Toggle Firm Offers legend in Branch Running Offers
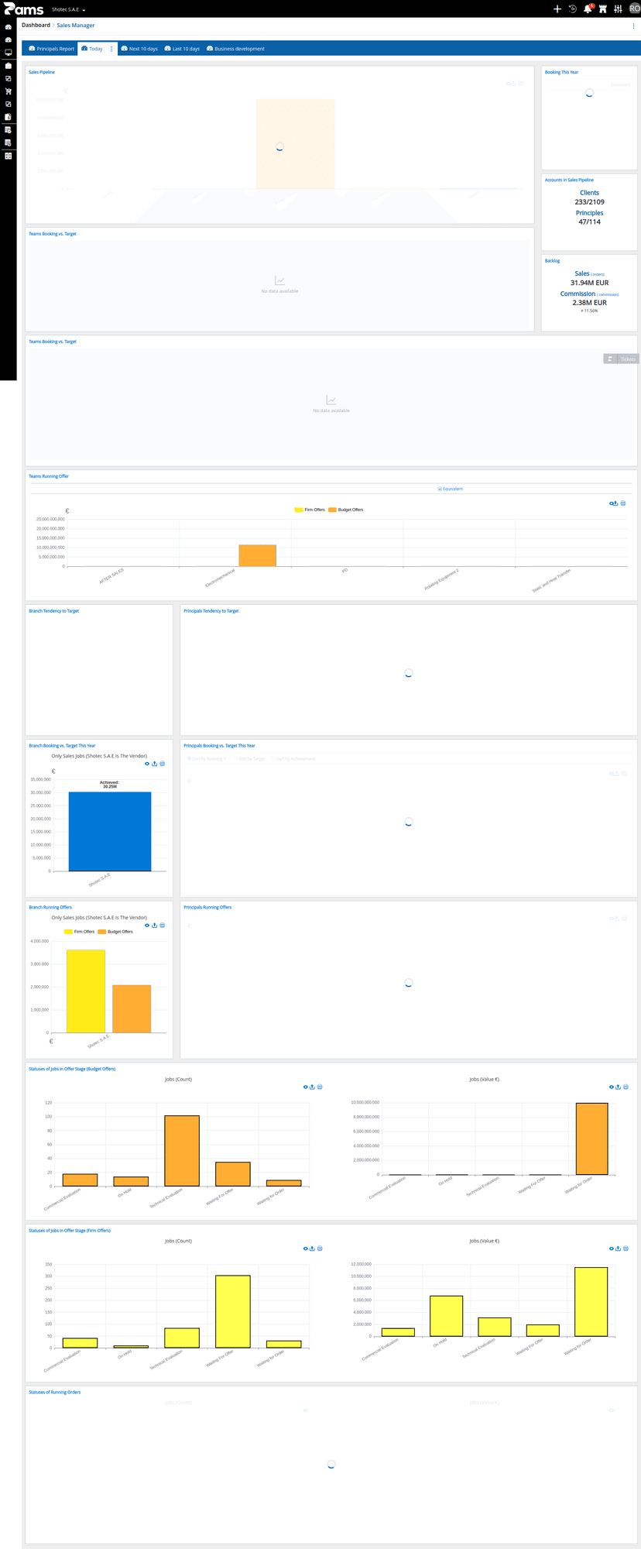 tap(80, 932)
